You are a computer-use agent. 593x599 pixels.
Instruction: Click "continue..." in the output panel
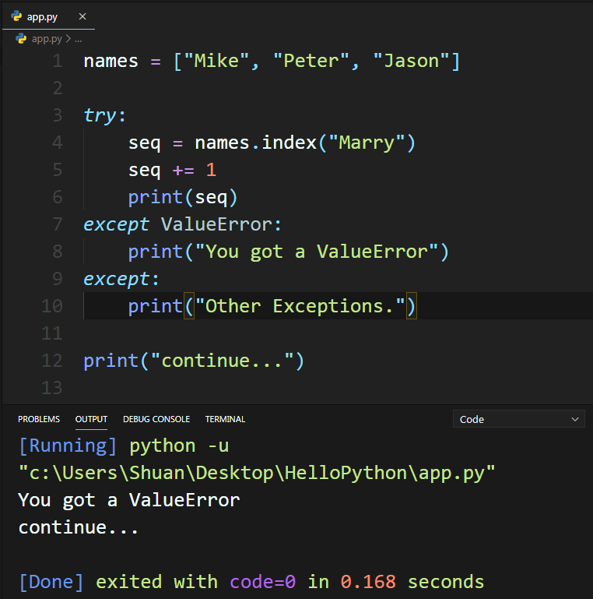coord(79,527)
